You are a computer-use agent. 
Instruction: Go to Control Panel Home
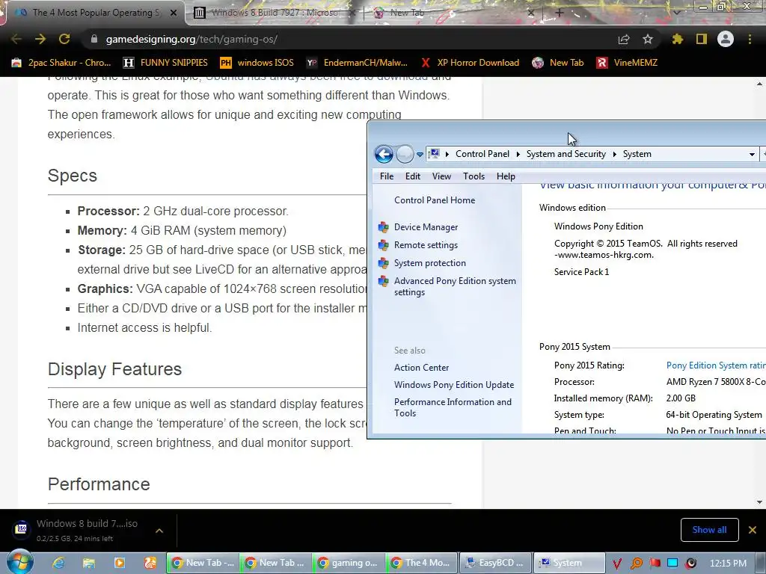click(435, 200)
